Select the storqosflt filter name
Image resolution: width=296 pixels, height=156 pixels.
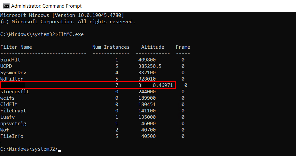pyautogui.click(x=15, y=92)
